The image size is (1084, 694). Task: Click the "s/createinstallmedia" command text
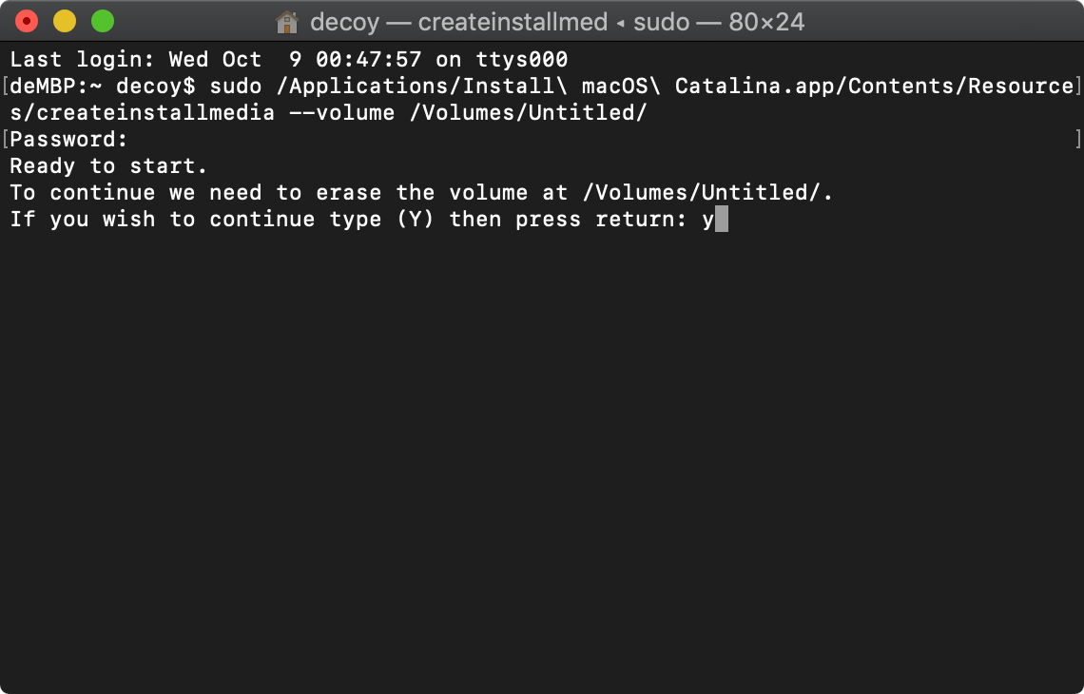(x=142, y=113)
